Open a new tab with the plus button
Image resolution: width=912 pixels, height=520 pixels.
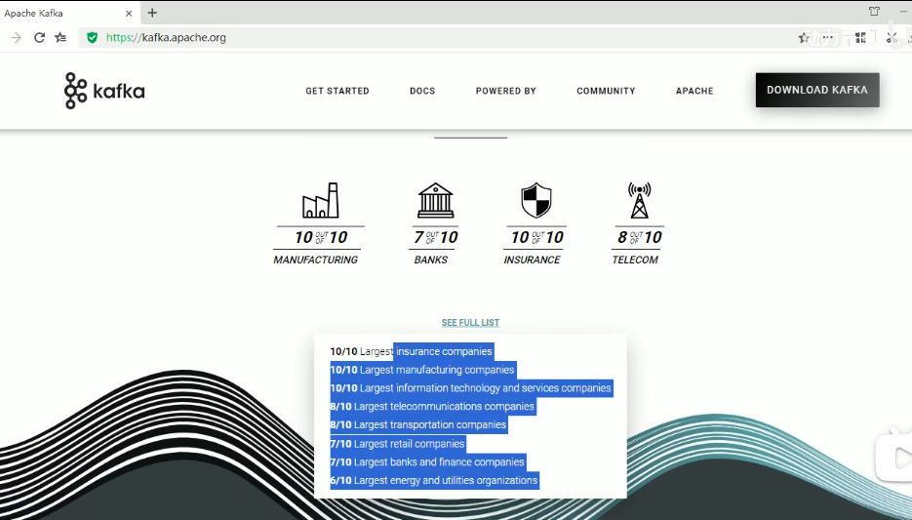point(152,13)
